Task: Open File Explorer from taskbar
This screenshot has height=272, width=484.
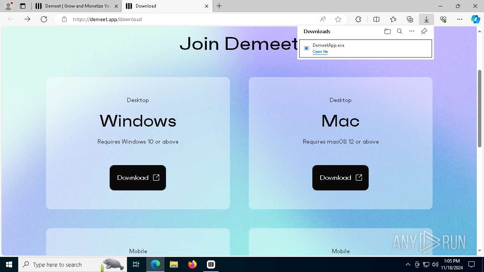Action: coord(174,264)
